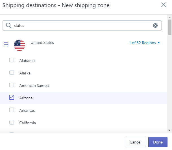Close the shipping destinations dialog
This screenshot has height=150, width=172.
(163, 5)
